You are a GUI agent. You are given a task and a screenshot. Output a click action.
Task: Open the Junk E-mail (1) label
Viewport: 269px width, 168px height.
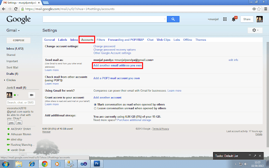pos(16,88)
